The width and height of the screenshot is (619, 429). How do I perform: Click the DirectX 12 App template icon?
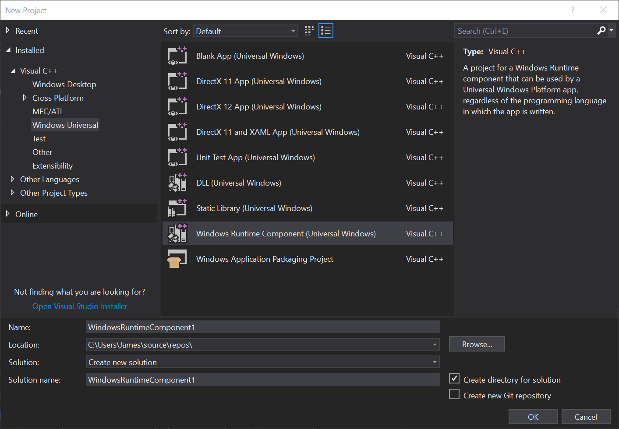(x=177, y=106)
